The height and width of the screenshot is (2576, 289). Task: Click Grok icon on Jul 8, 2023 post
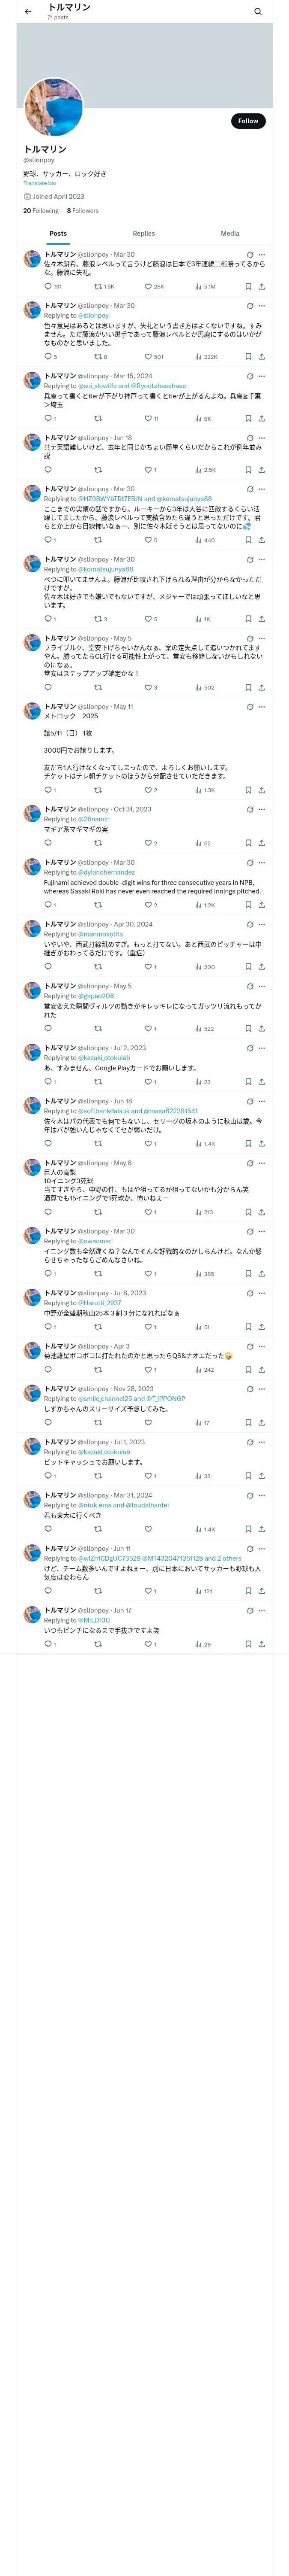coord(249,1294)
